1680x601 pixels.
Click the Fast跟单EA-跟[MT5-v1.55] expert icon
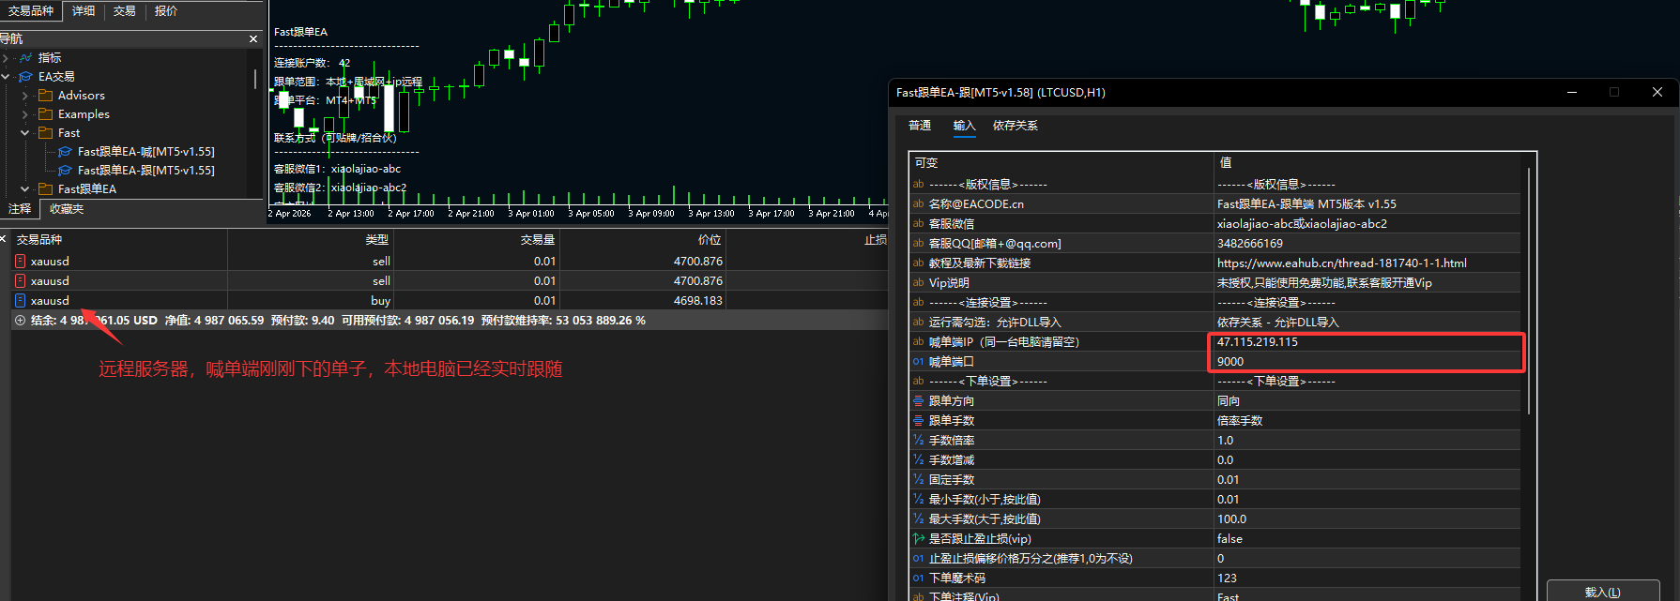click(65, 171)
